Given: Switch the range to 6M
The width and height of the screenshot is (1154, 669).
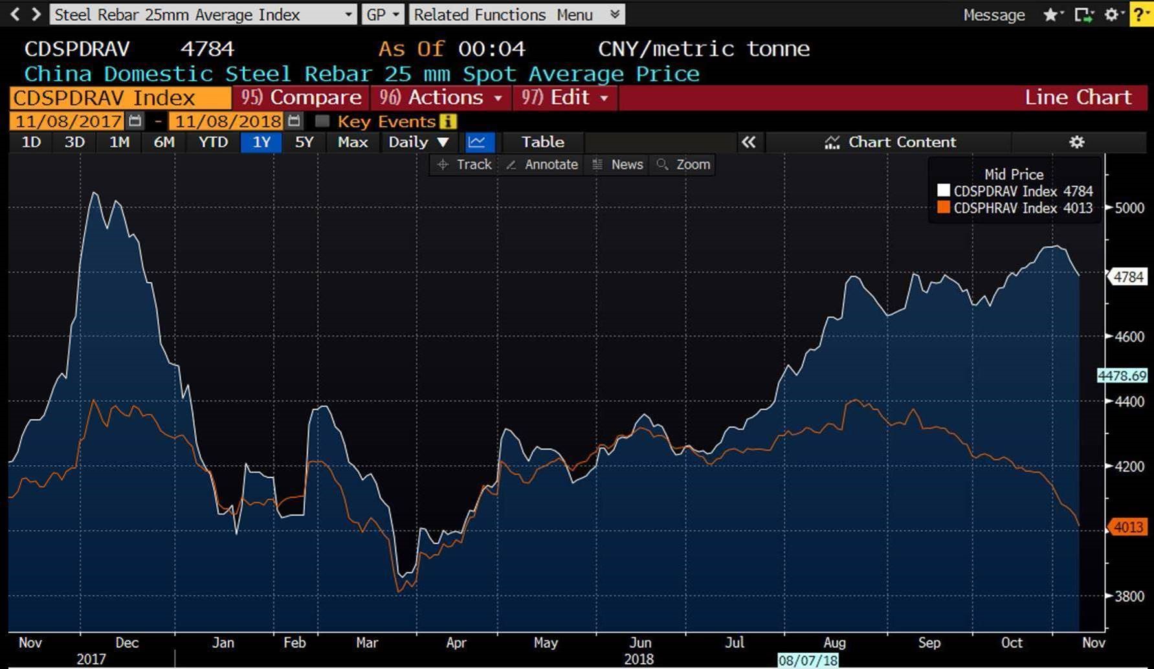Looking at the screenshot, I should (x=164, y=142).
